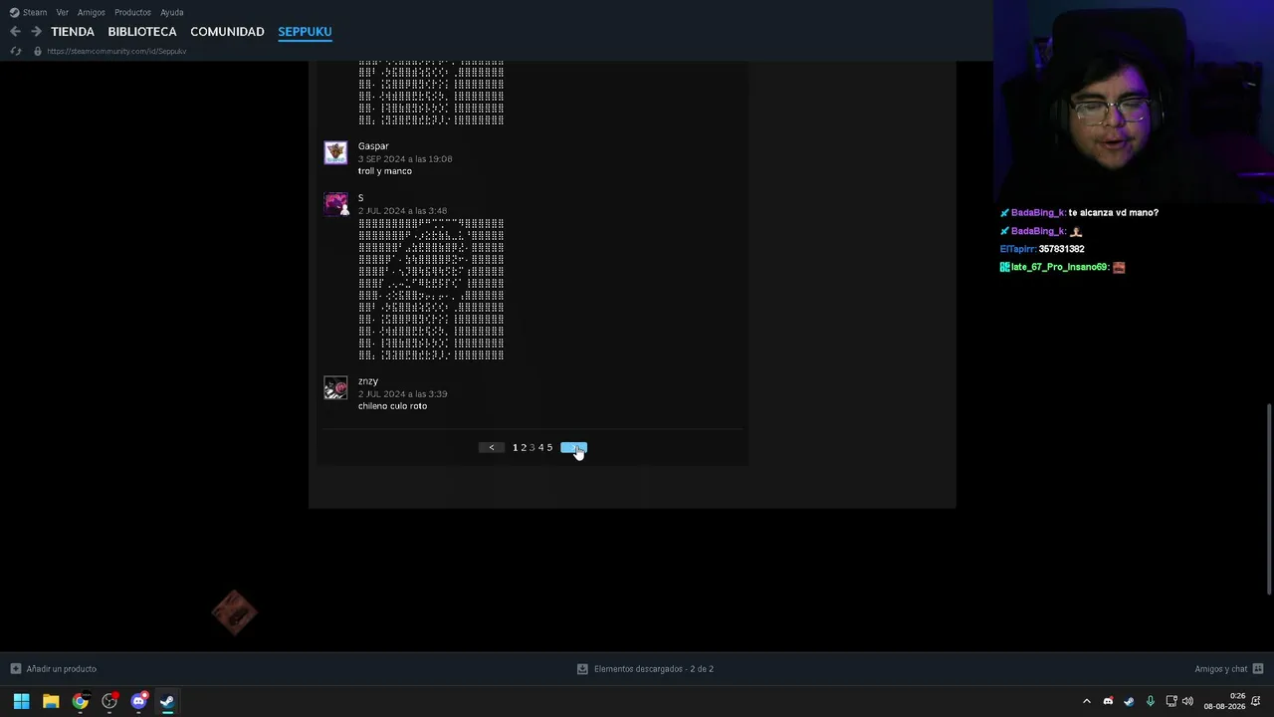Click the Steam taskbar icon
This screenshot has height=717, width=1274.
click(167, 701)
